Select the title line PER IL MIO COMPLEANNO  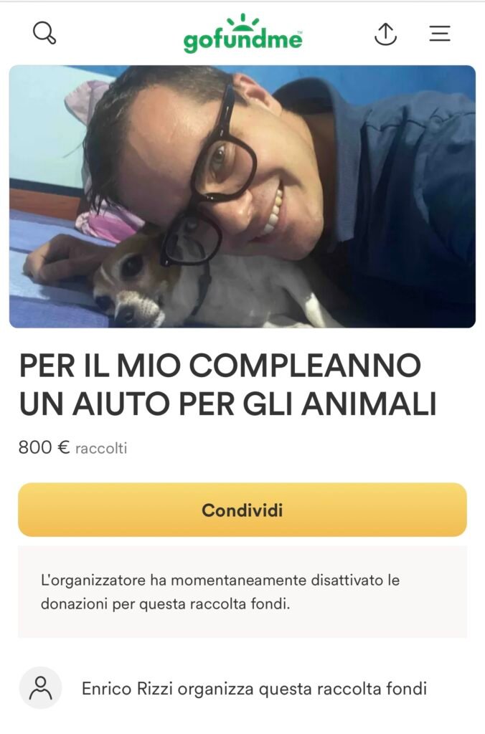coord(220,365)
